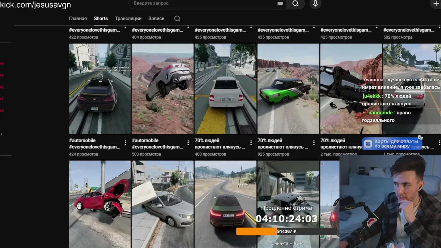Open the #everyonelovethisgam title with 425 просмотров
Viewport: 441px width, 248px height.
[346, 30]
